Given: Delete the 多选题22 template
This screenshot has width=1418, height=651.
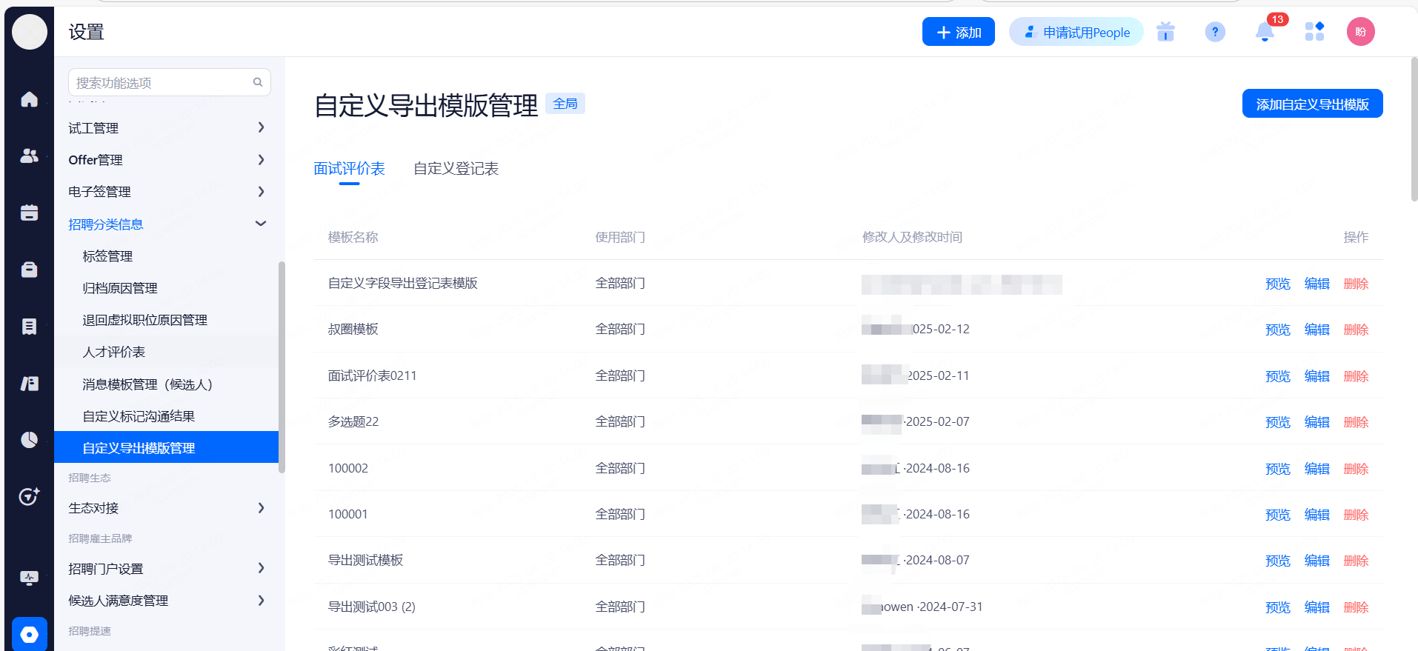Looking at the screenshot, I should coord(1356,422).
